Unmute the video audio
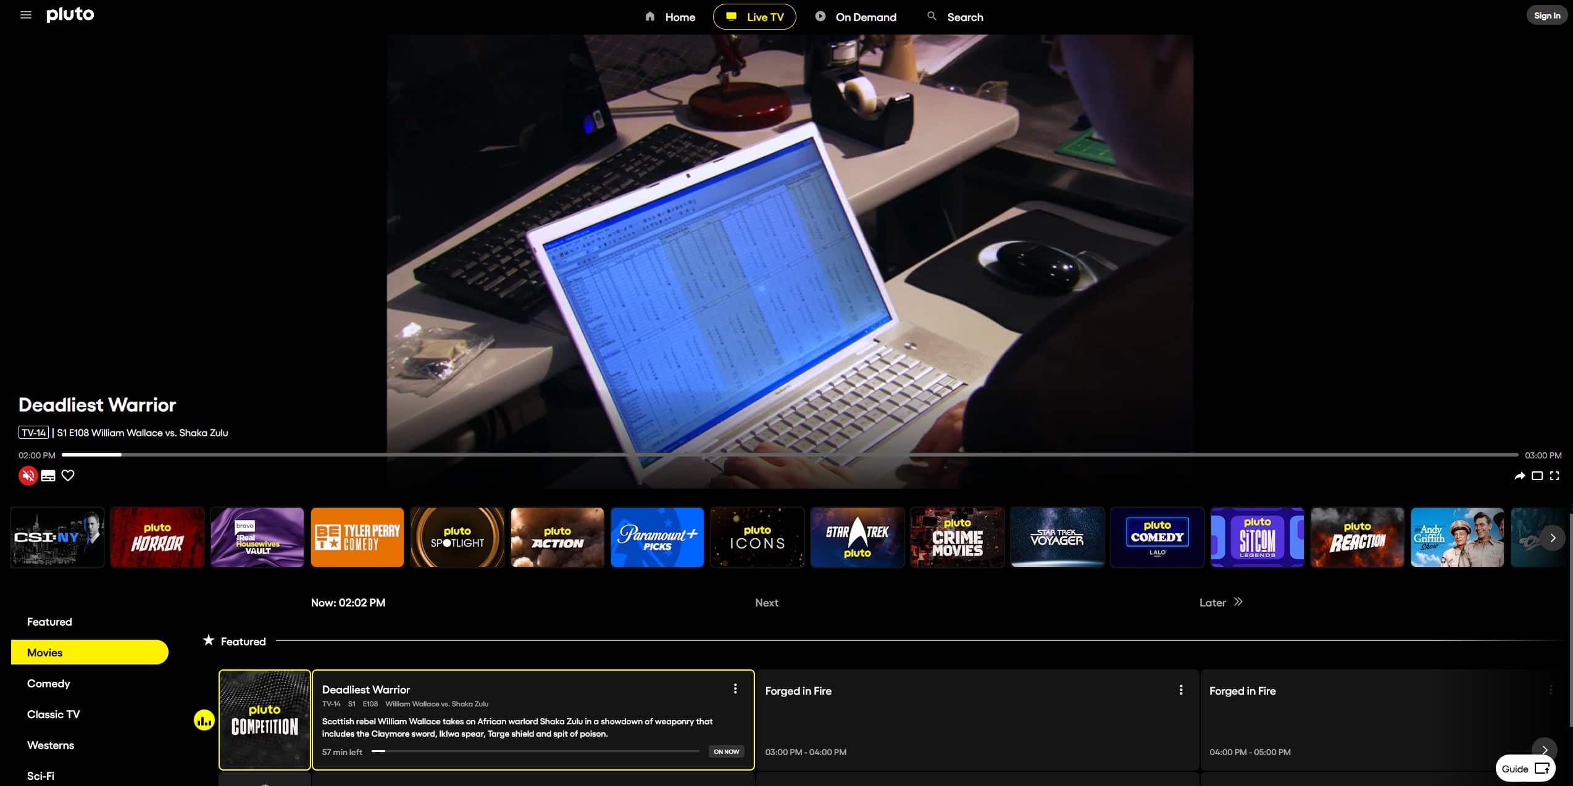Screen dimensions: 1573x786 point(28,476)
